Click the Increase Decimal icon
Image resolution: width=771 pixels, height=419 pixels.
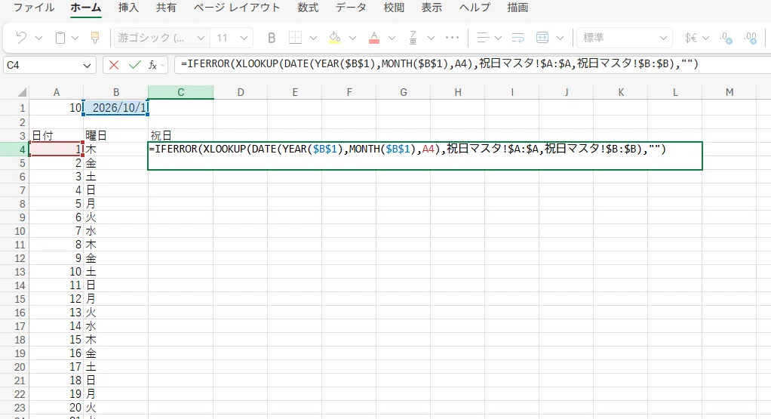(x=726, y=38)
